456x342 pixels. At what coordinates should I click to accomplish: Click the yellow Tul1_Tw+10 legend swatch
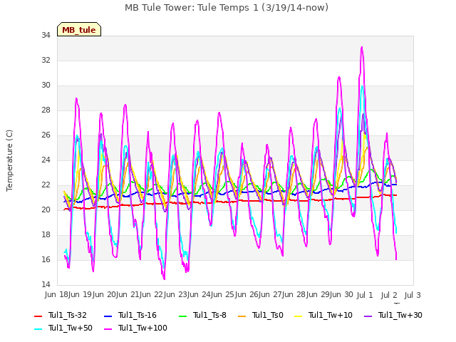tap(298, 316)
